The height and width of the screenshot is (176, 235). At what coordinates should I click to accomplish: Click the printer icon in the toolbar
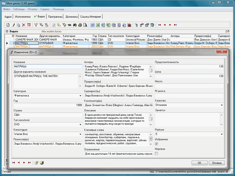click(x=80, y=25)
